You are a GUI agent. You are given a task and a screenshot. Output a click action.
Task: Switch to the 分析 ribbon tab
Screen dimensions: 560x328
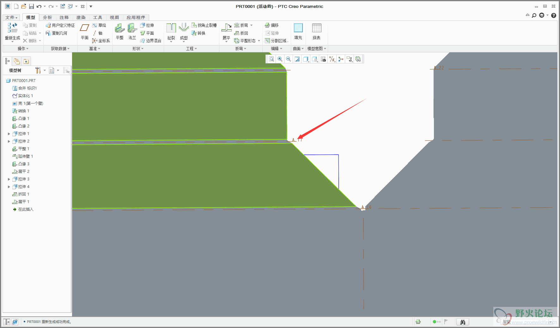coord(47,17)
